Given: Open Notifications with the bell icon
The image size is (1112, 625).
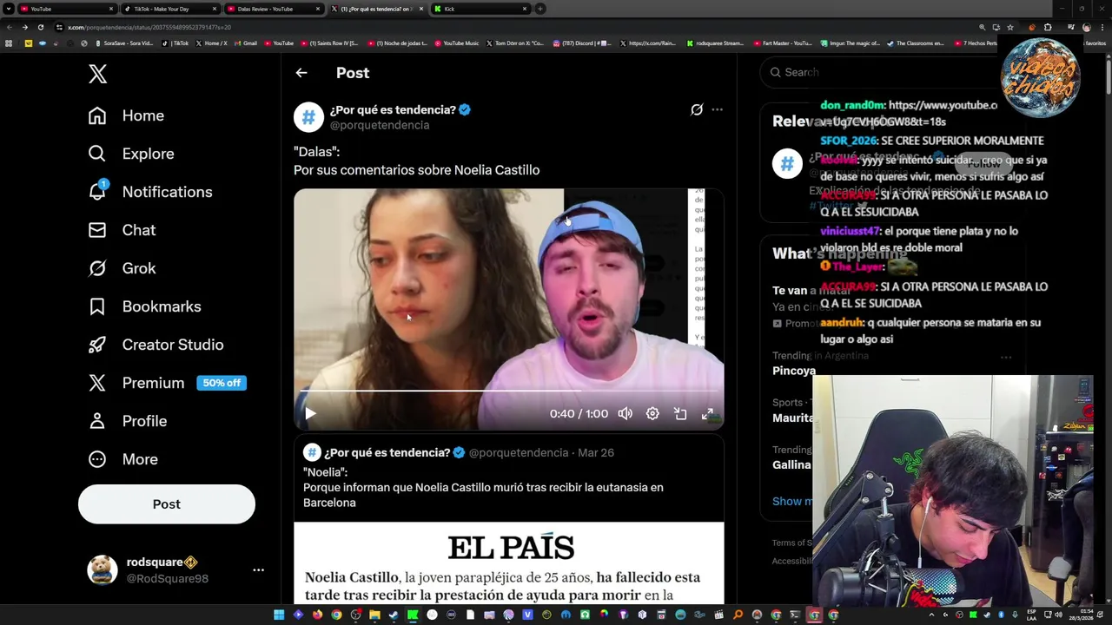Looking at the screenshot, I should [149, 192].
